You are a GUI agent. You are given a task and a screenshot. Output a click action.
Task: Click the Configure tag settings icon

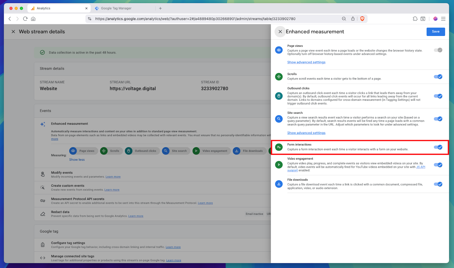pyautogui.click(x=43, y=245)
